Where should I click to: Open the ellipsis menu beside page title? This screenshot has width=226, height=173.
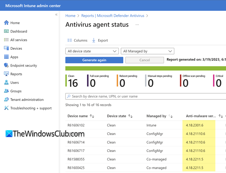pyautogui.click(x=137, y=25)
